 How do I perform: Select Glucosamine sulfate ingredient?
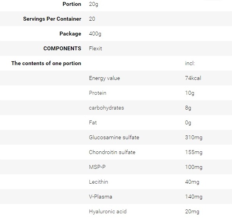pos(114,137)
